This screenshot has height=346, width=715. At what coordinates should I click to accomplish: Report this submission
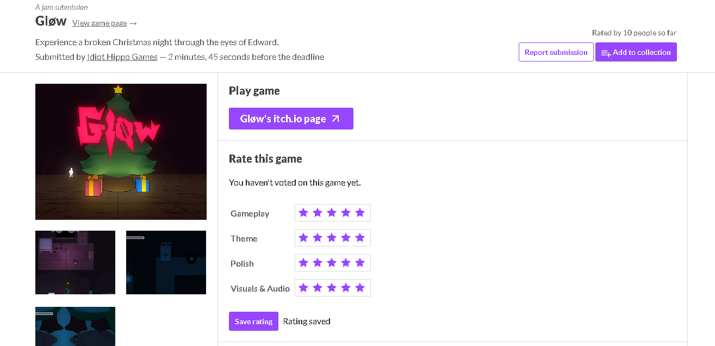(x=556, y=52)
